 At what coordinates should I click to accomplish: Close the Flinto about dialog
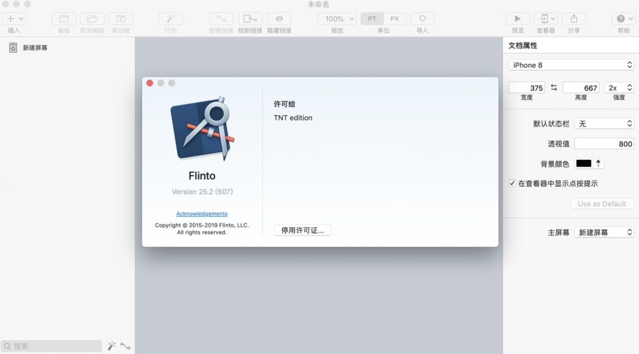[150, 83]
